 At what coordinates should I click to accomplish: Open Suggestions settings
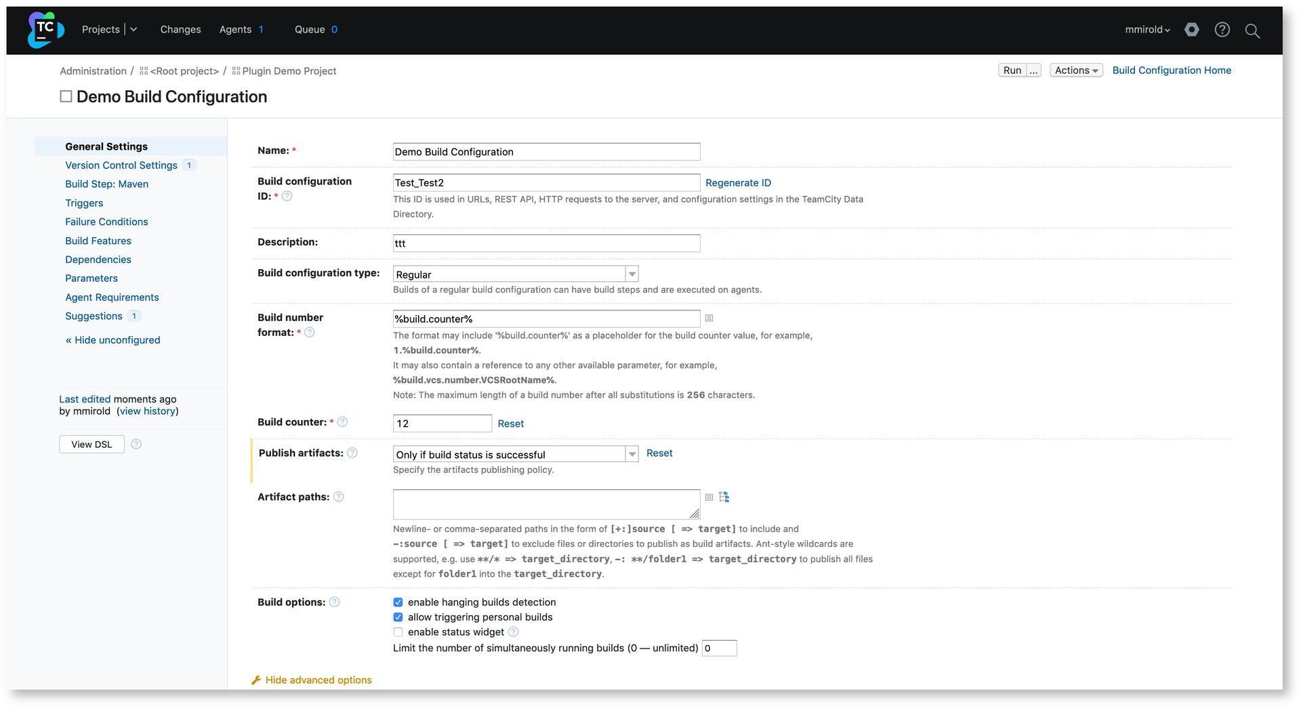[94, 316]
